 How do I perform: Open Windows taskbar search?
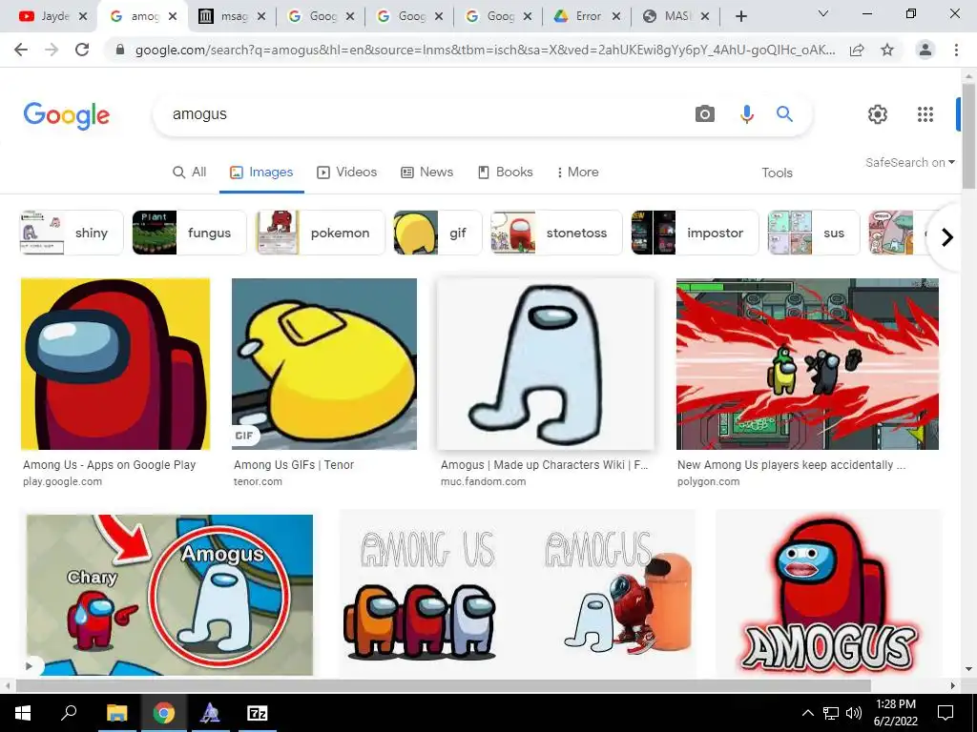(69, 713)
